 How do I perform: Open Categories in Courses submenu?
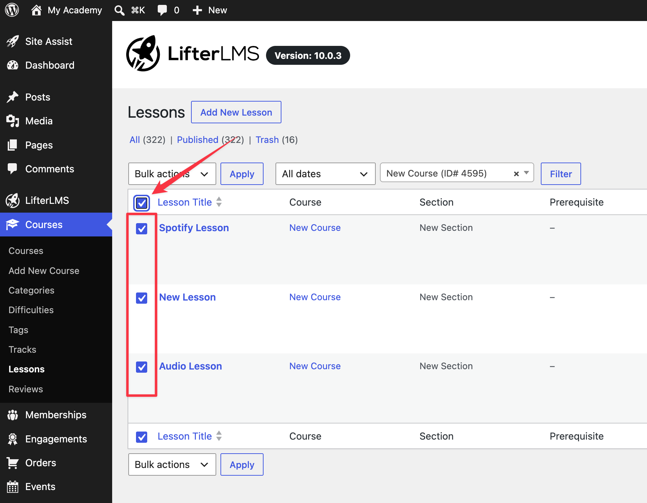click(x=31, y=290)
